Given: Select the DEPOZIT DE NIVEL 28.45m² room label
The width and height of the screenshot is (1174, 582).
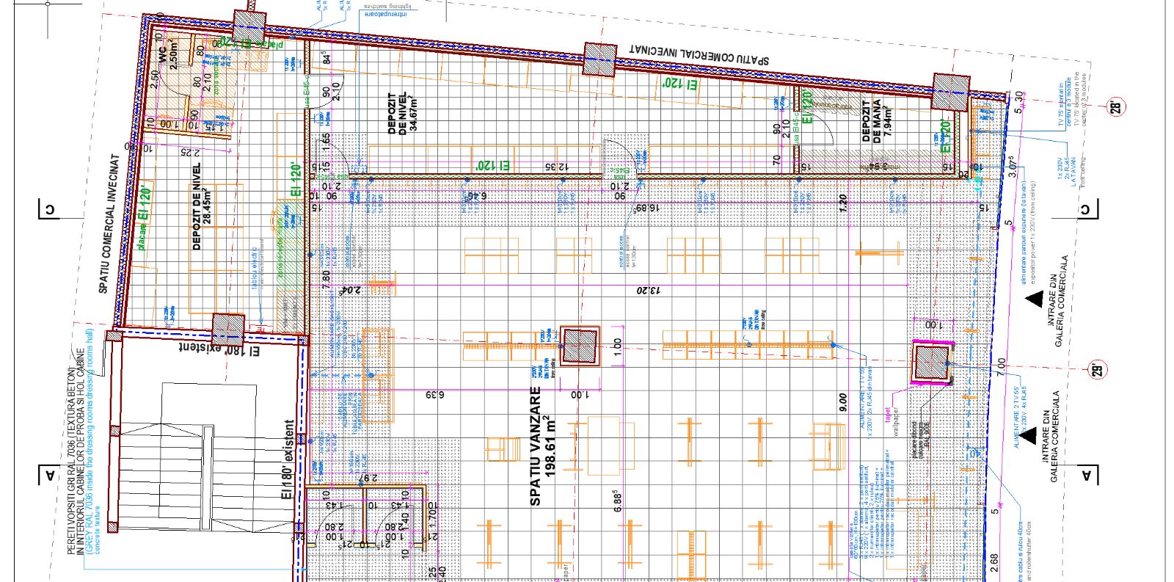Looking at the screenshot, I should coord(201,207).
